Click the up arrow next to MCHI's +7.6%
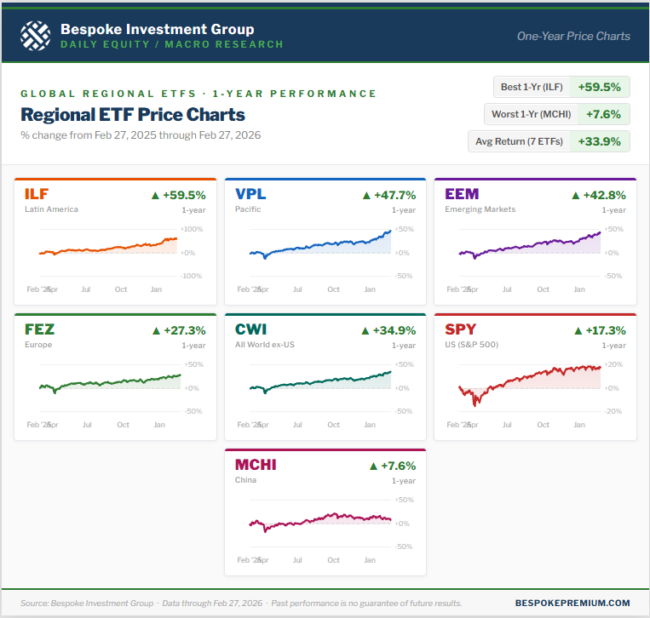The height and width of the screenshot is (618, 650). pos(373,466)
